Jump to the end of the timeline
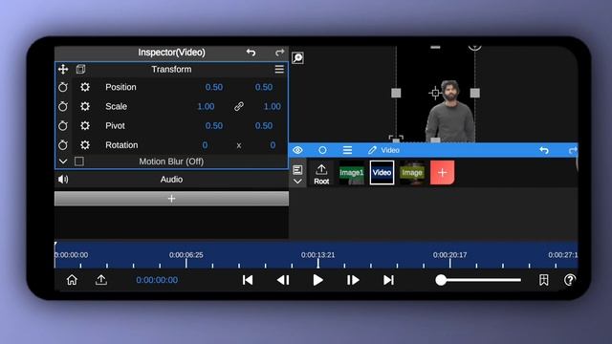Screen dimensions: 612x344 (x=388, y=280)
